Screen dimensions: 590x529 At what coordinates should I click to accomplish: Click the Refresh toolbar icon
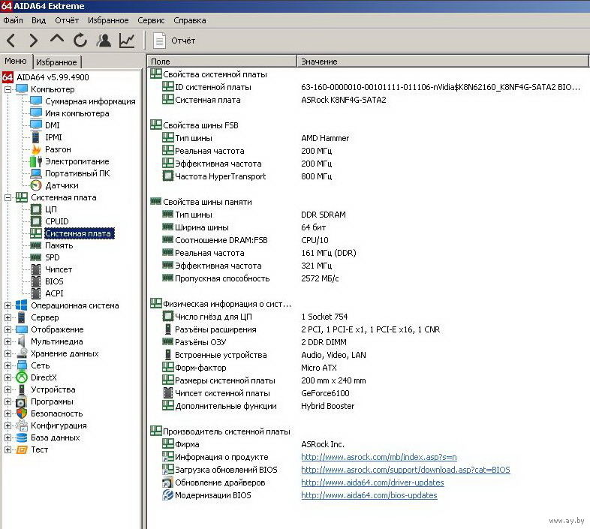click(80, 41)
